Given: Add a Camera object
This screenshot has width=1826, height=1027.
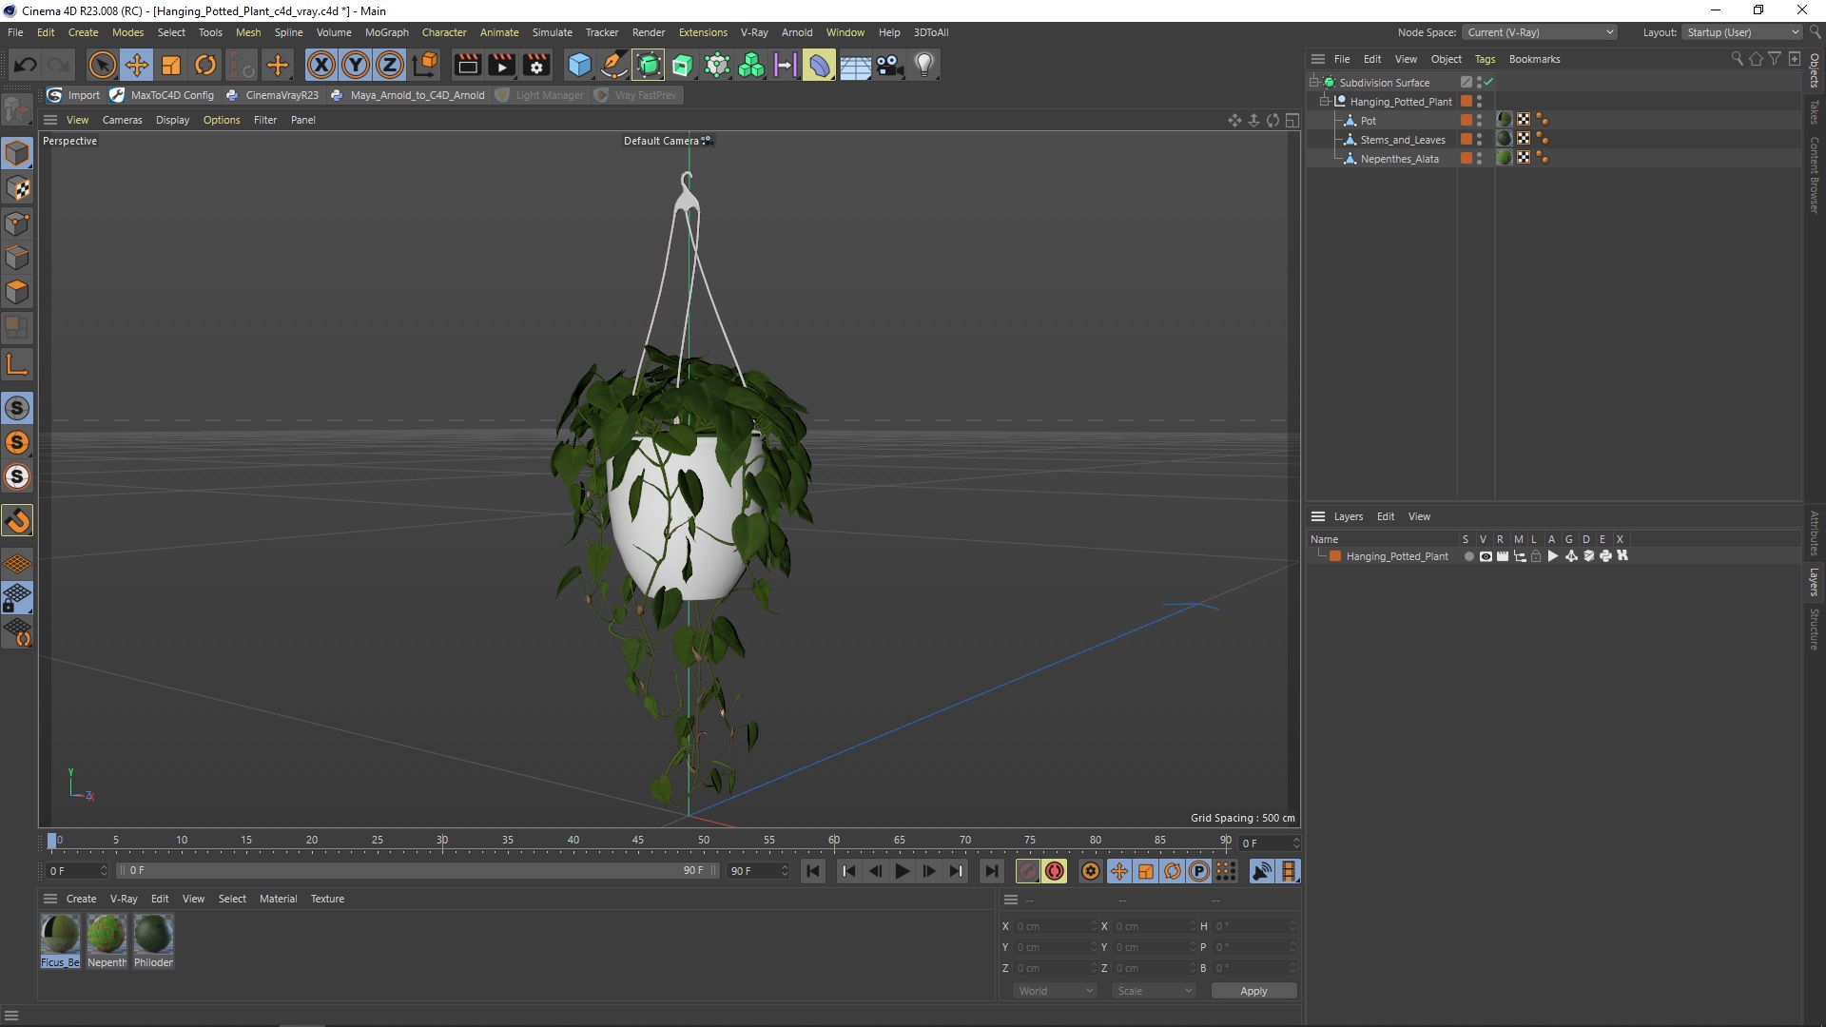Looking at the screenshot, I should point(889,65).
